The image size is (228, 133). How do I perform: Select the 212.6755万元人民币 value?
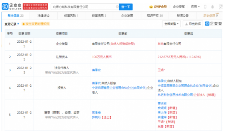point(179,57)
